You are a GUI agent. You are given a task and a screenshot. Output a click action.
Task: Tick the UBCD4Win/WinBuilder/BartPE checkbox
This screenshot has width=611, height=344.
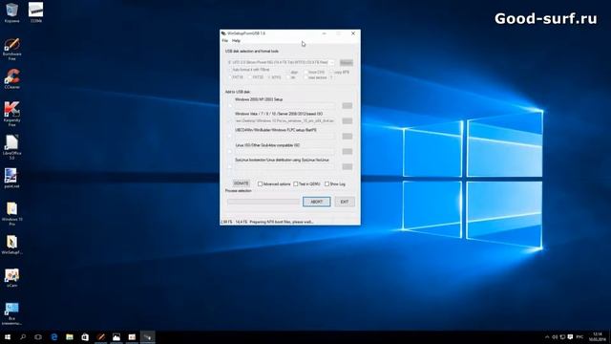point(229,136)
